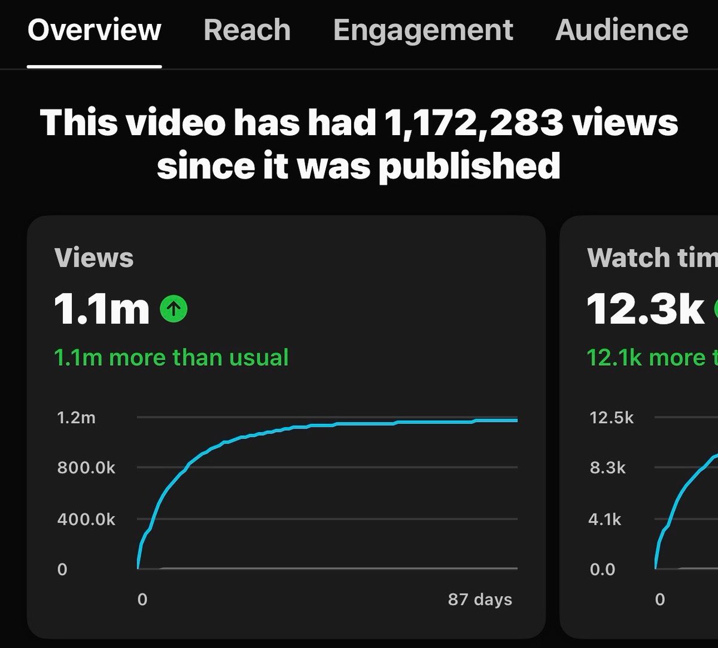Tap the 12.5k axis label on Watch time chart
This screenshot has height=648, width=718.
611,417
